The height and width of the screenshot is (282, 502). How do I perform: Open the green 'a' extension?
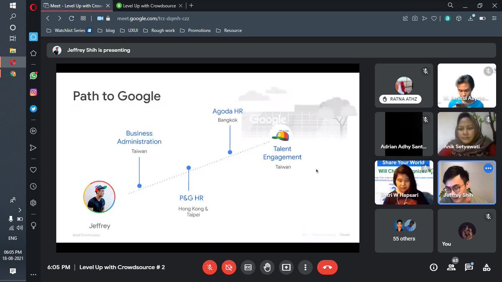pos(447,18)
